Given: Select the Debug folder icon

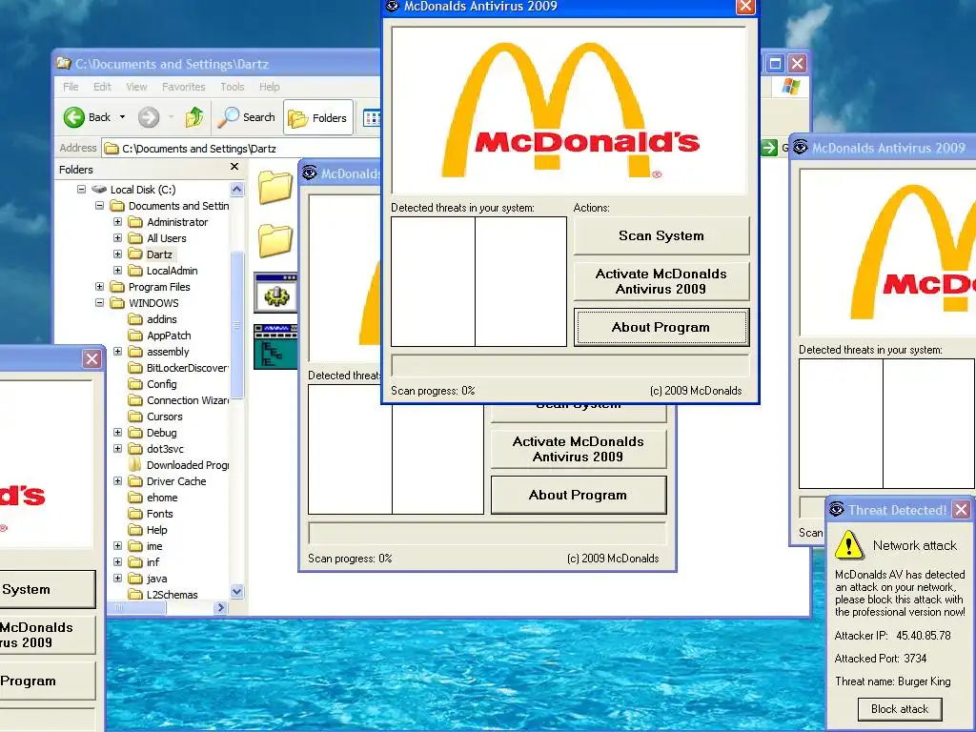Looking at the screenshot, I should coord(135,433).
